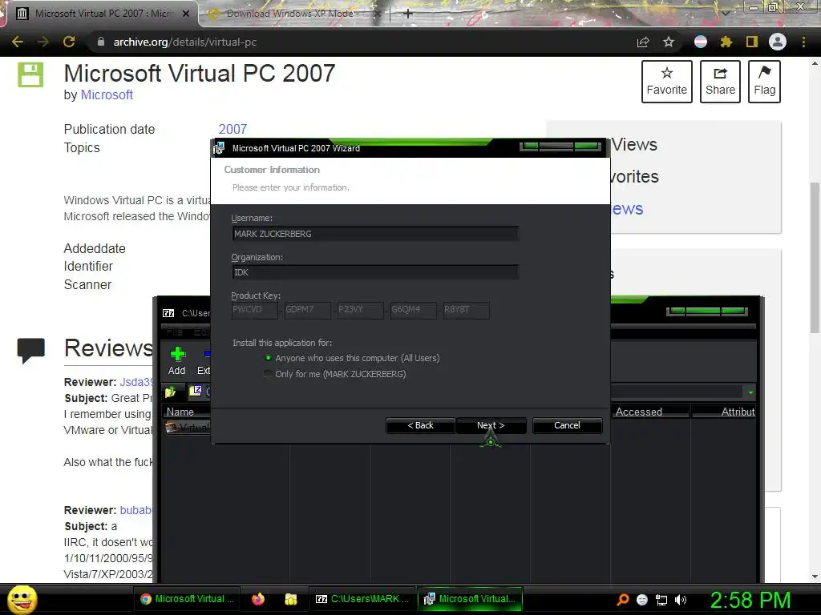Open the Chrome three-dot menu
This screenshot has height=615, width=821.
coord(803,42)
